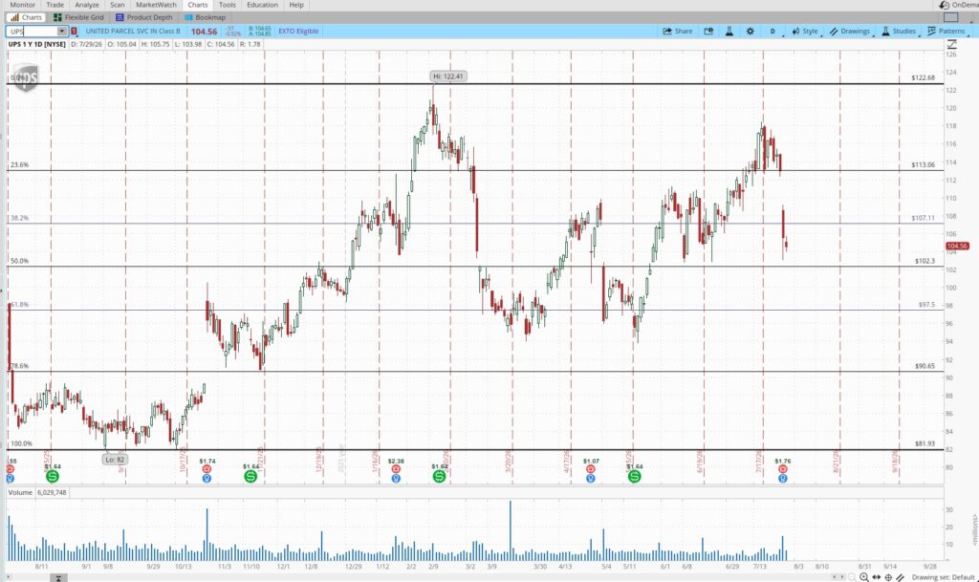Screen dimensions: 979x582
Task: Click the last price 104.56 in symbol bar
Action: click(x=205, y=32)
